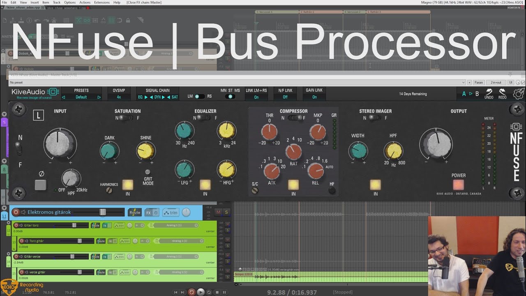Open the Insert menu

click(35, 2)
